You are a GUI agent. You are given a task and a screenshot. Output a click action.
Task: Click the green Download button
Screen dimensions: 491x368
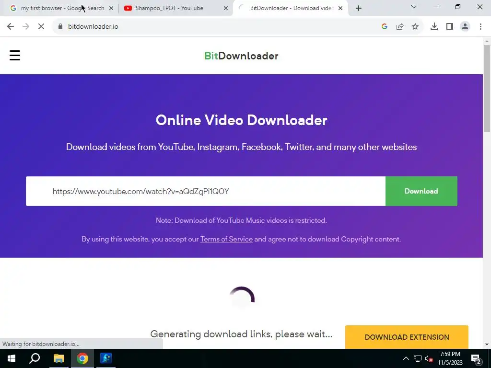(421, 191)
